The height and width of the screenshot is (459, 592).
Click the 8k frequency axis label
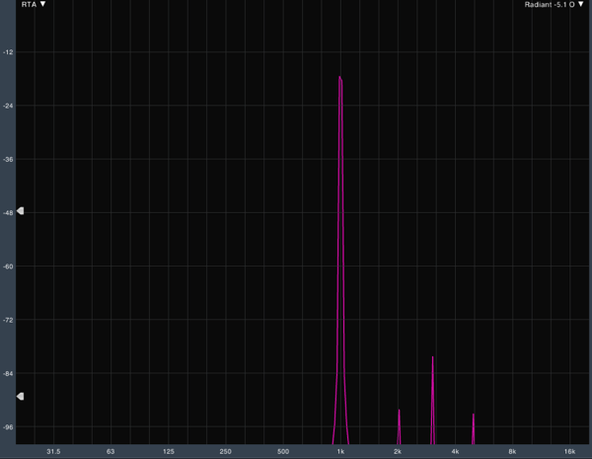[x=512, y=451]
